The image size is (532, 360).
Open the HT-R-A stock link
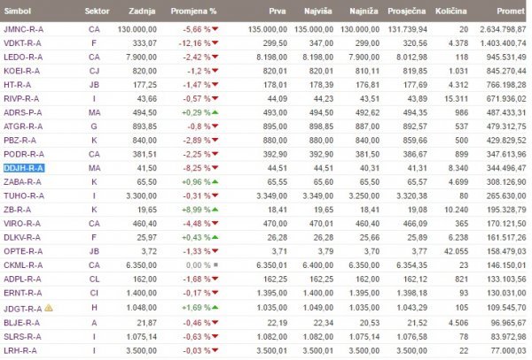tap(18, 85)
